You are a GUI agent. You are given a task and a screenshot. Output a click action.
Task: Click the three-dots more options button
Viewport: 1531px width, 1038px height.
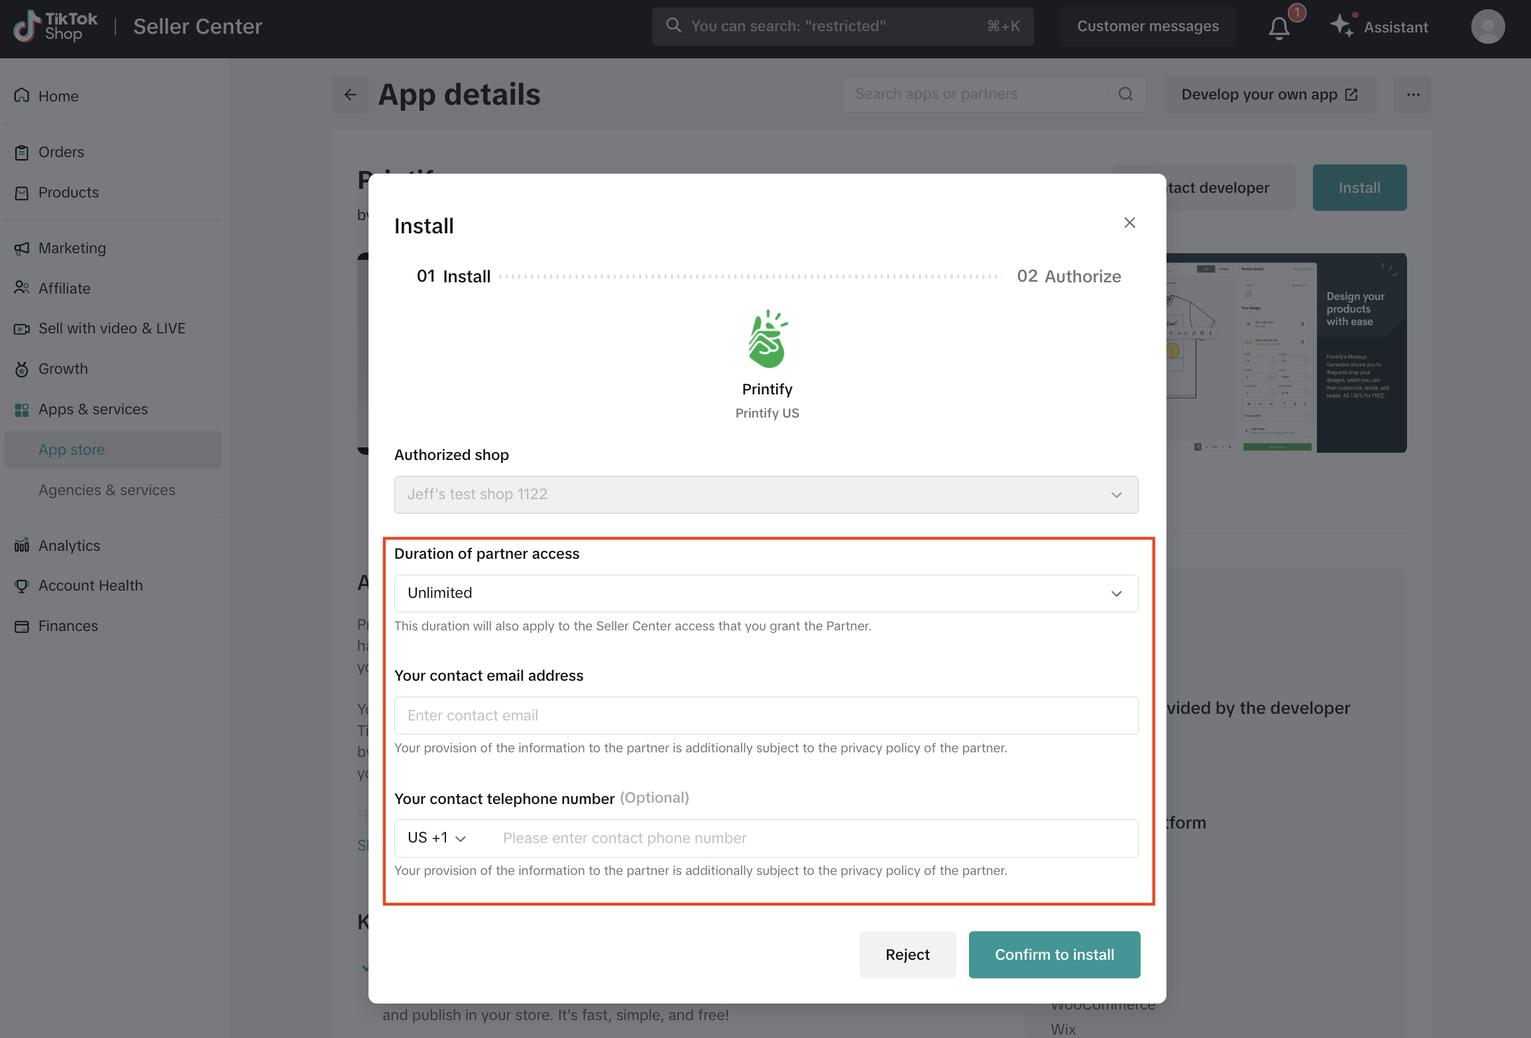[1413, 95]
